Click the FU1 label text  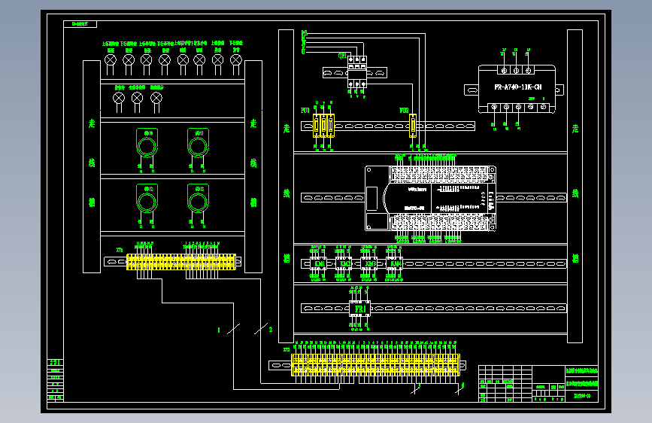tap(305, 111)
